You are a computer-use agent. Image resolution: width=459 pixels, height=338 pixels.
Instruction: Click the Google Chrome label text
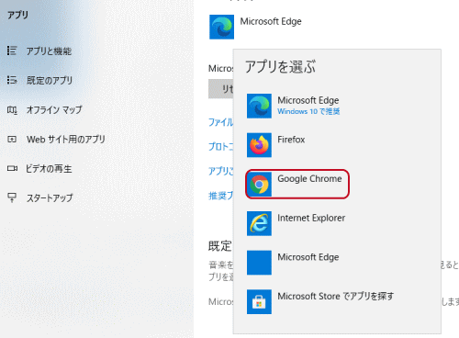pyautogui.click(x=309, y=179)
